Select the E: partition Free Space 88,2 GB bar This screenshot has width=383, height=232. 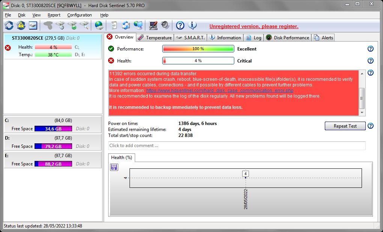click(x=53, y=164)
